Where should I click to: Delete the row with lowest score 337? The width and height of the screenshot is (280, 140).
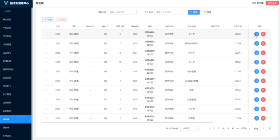coord(263,62)
